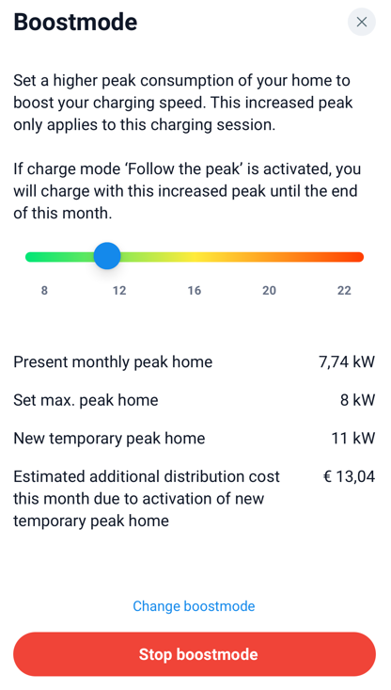391x690 pixels.
Task: Select the 12 tick label under slider
Action: click(x=119, y=291)
